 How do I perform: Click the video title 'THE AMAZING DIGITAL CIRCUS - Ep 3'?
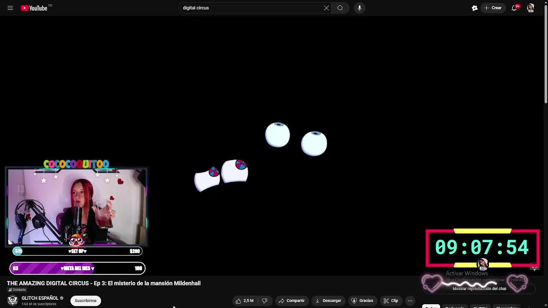tap(104, 283)
